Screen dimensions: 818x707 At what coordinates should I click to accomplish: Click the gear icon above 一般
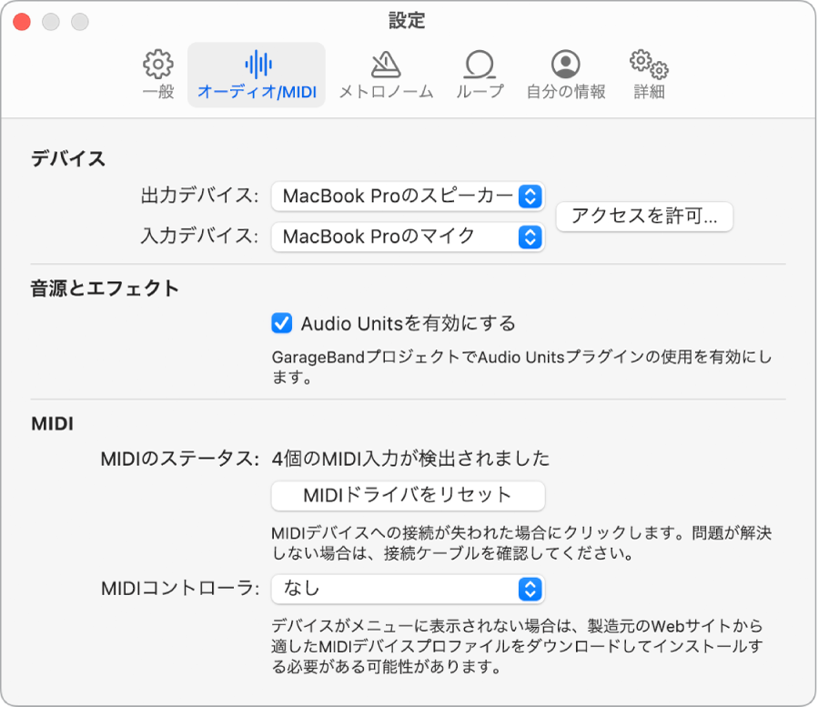[x=157, y=65]
